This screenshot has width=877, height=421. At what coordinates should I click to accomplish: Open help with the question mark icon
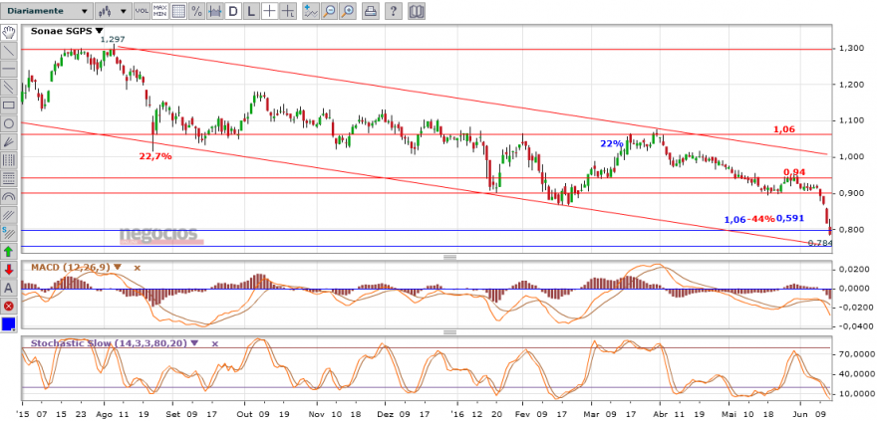(394, 11)
